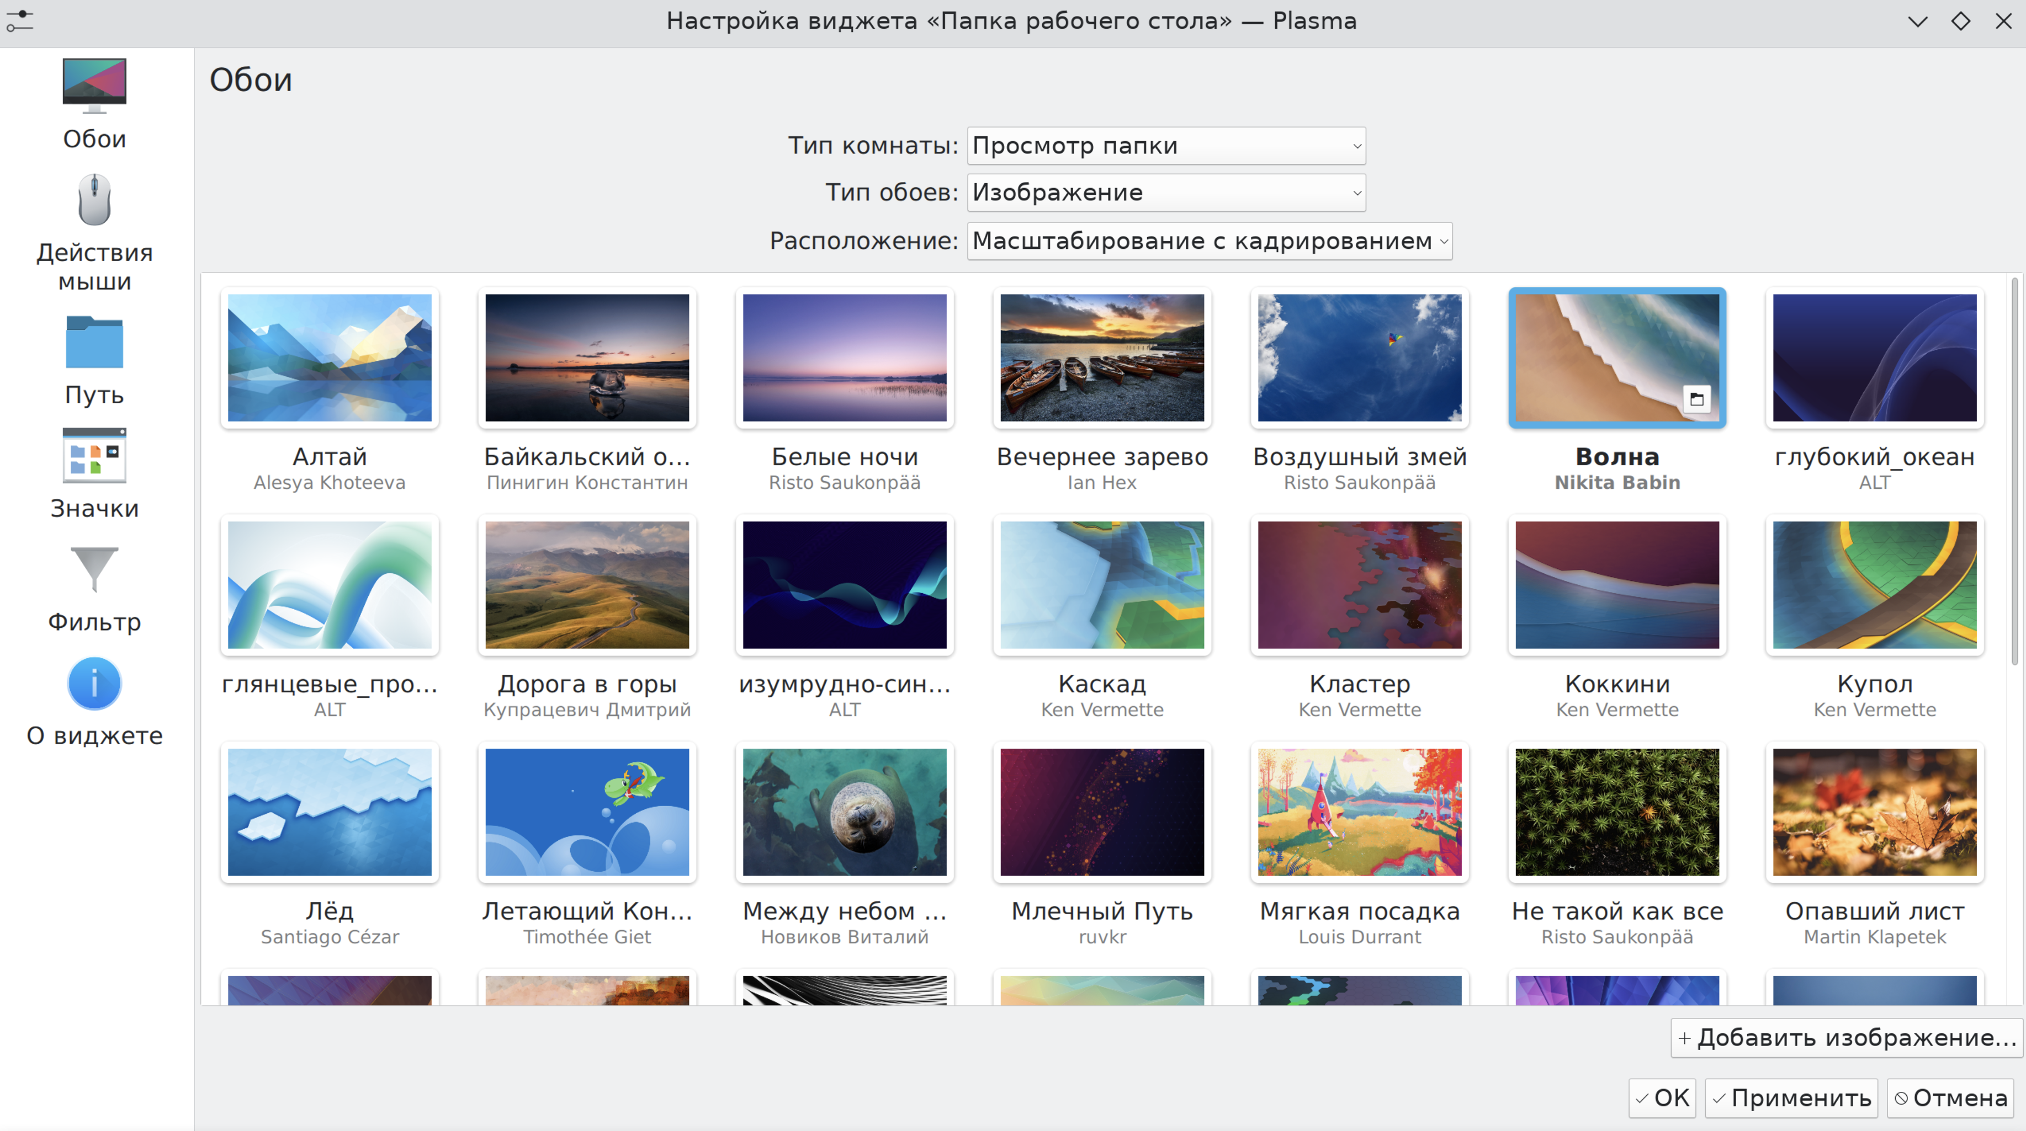Image resolution: width=2026 pixels, height=1131 pixels.
Task: Click the window keep-below arrow button
Action: [1917, 21]
